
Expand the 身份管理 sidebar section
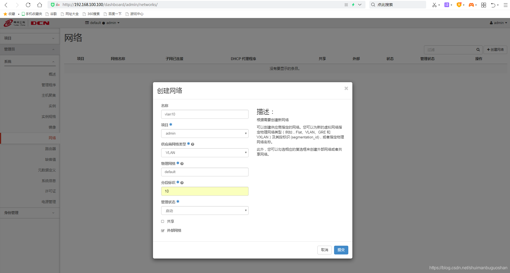(30, 213)
